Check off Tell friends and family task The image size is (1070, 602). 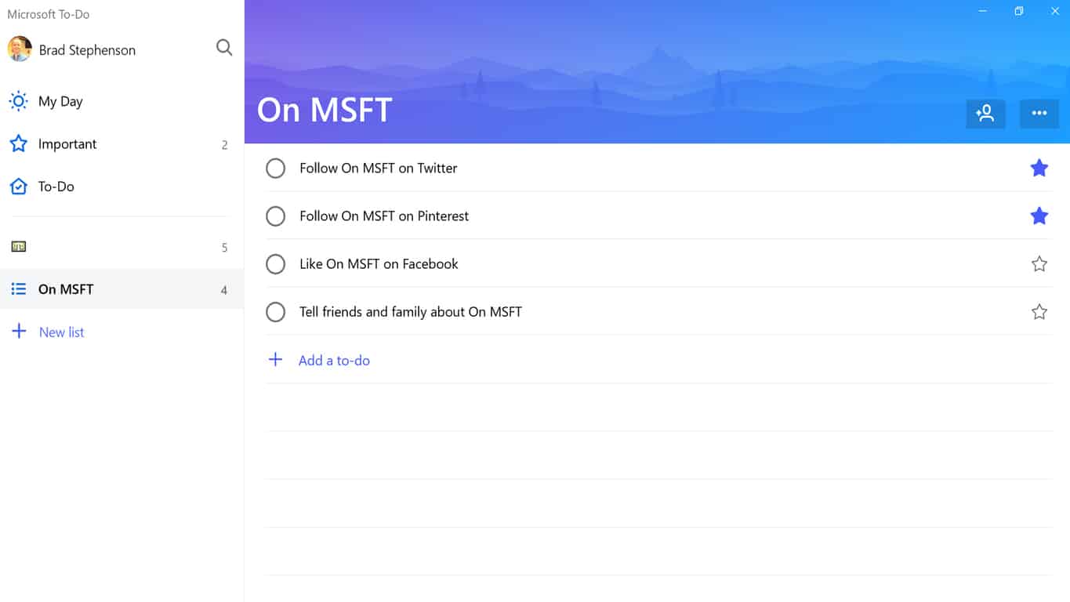[276, 312]
